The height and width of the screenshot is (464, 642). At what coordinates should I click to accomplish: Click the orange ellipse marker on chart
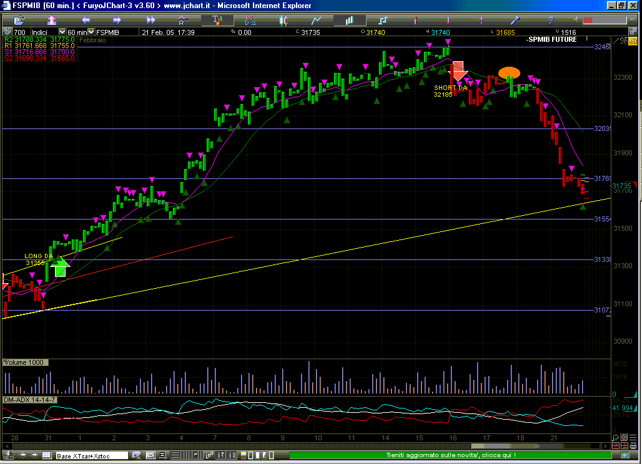(x=509, y=72)
